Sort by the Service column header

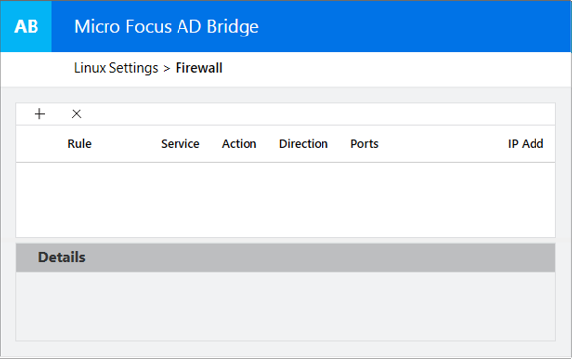pyautogui.click(x=180, y=144)
